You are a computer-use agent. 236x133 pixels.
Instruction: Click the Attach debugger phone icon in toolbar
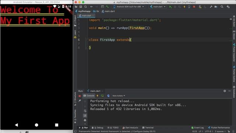tap(189, 7)
